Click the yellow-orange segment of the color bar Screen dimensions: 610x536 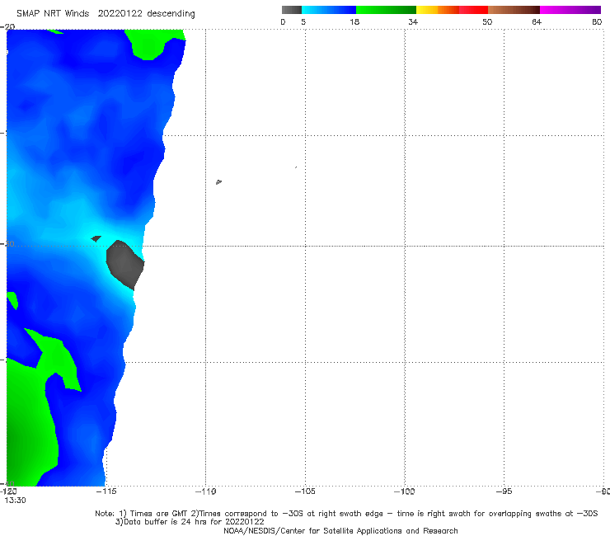pos(438,10)
